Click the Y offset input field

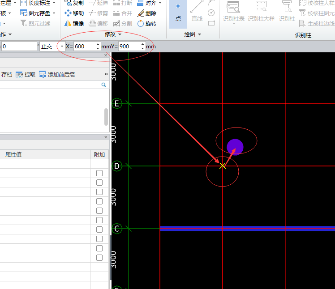[129, 47]
